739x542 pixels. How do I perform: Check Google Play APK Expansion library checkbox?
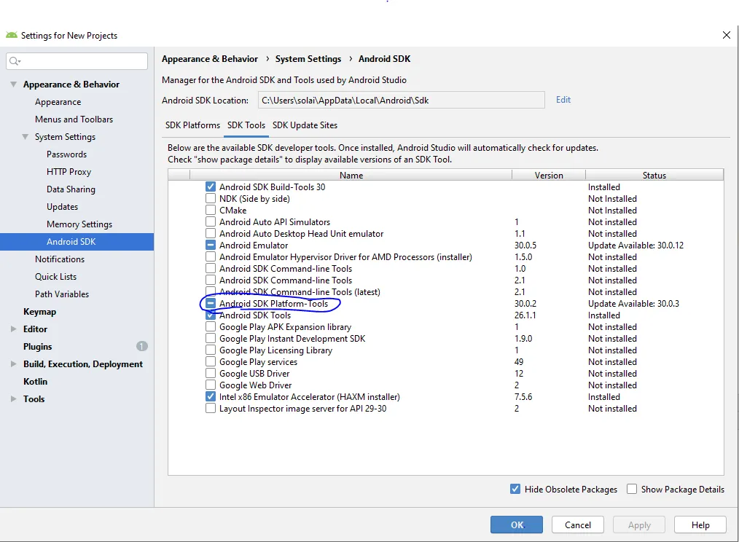pyautogui.click(x=211, y=326)
